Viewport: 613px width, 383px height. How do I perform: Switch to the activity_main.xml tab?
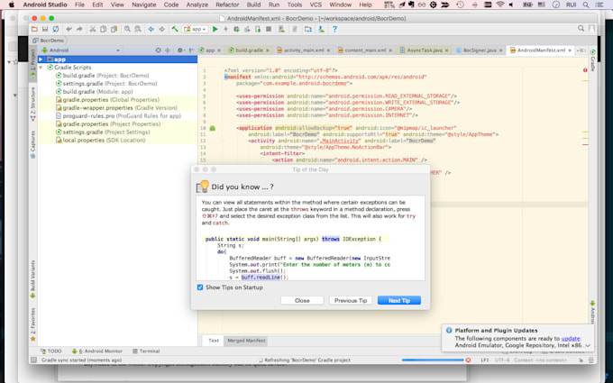coord(304,50)
